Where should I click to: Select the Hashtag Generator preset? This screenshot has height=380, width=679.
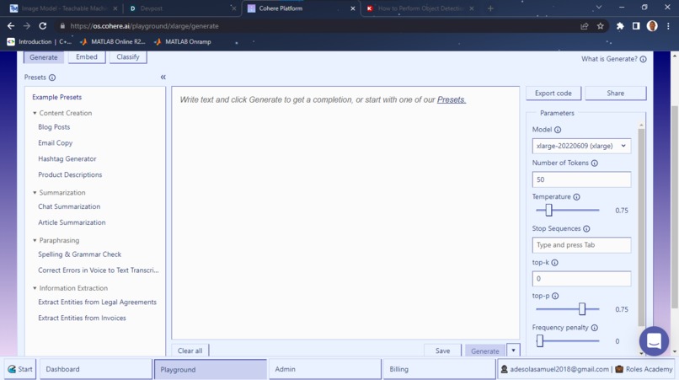[x=67, y=159]
